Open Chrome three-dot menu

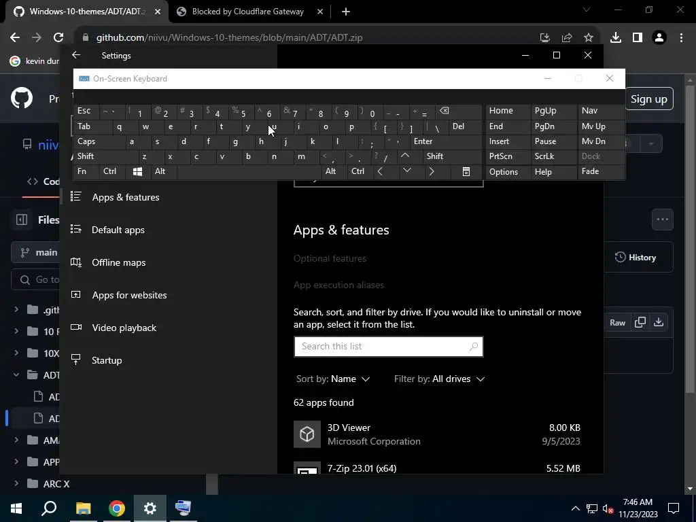pos(681,38)
